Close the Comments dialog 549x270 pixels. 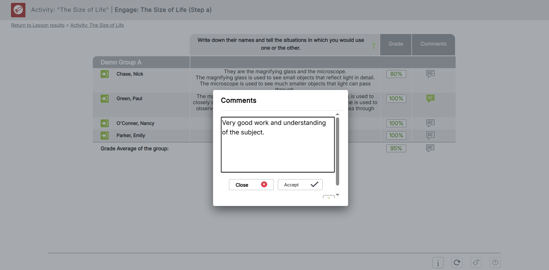click(251, 185)
